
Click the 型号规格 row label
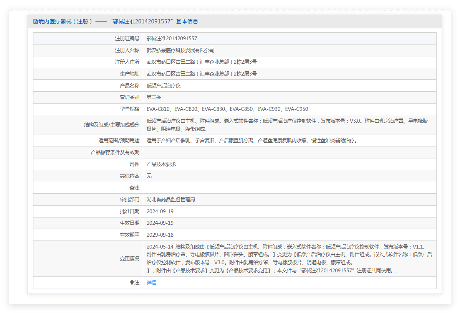[129, 109]
